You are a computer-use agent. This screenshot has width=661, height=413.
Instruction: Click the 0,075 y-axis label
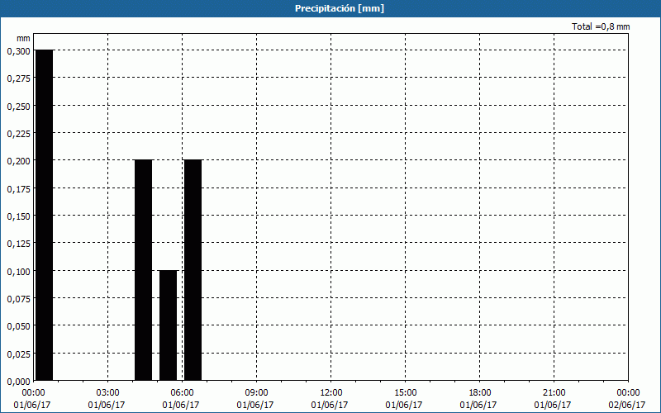[18, 299]
